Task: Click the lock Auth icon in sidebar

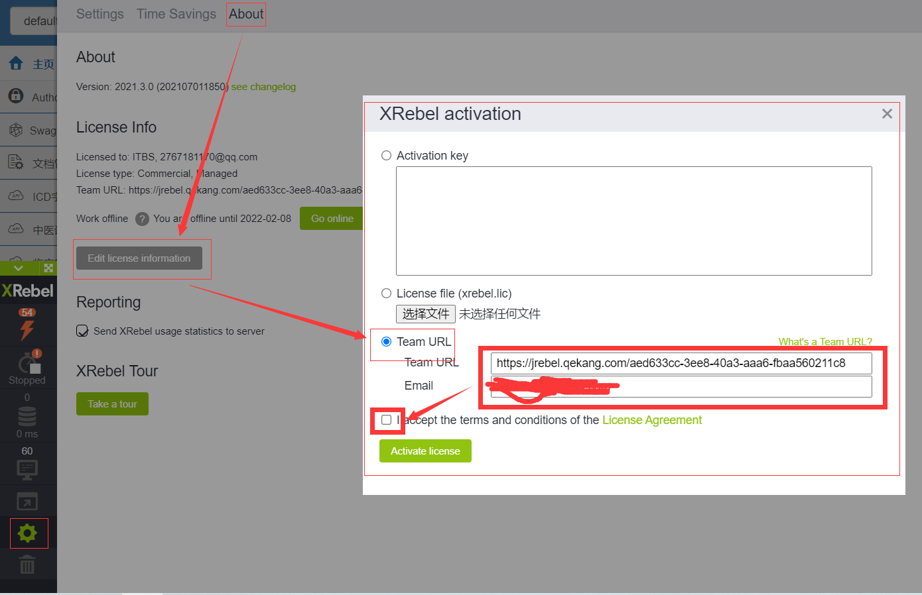Action: [16, 96]
